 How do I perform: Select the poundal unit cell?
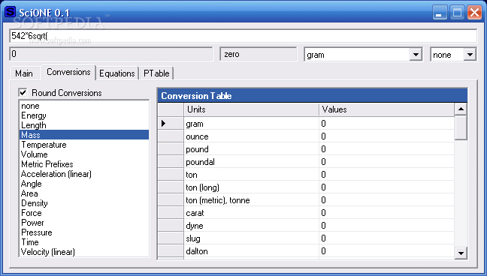(x=252, y=162)
